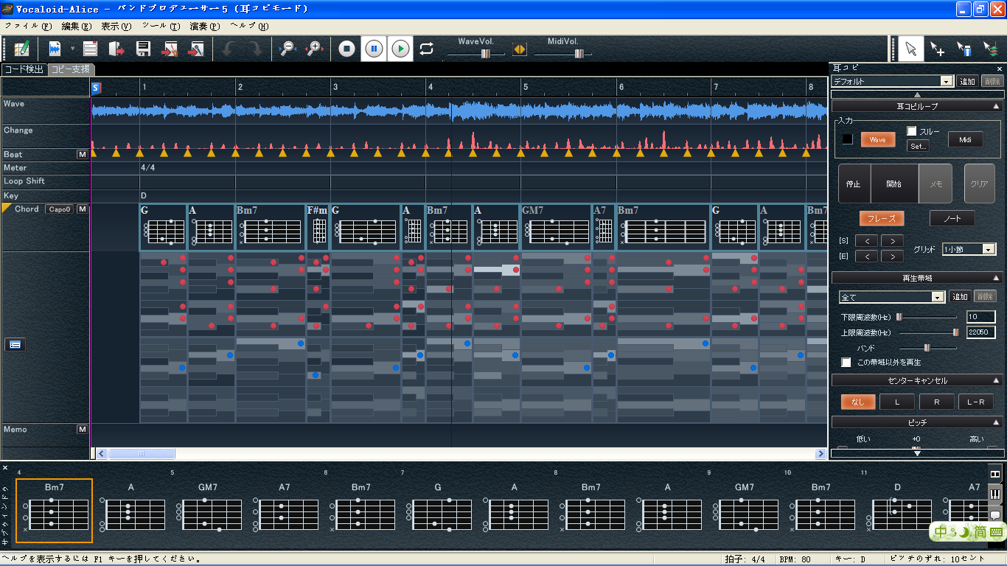Image resolution: width=1007 pixels, height=566 pixels.
Task: Toggle the M button on Chord track
Action: click(x=83, y=209)
